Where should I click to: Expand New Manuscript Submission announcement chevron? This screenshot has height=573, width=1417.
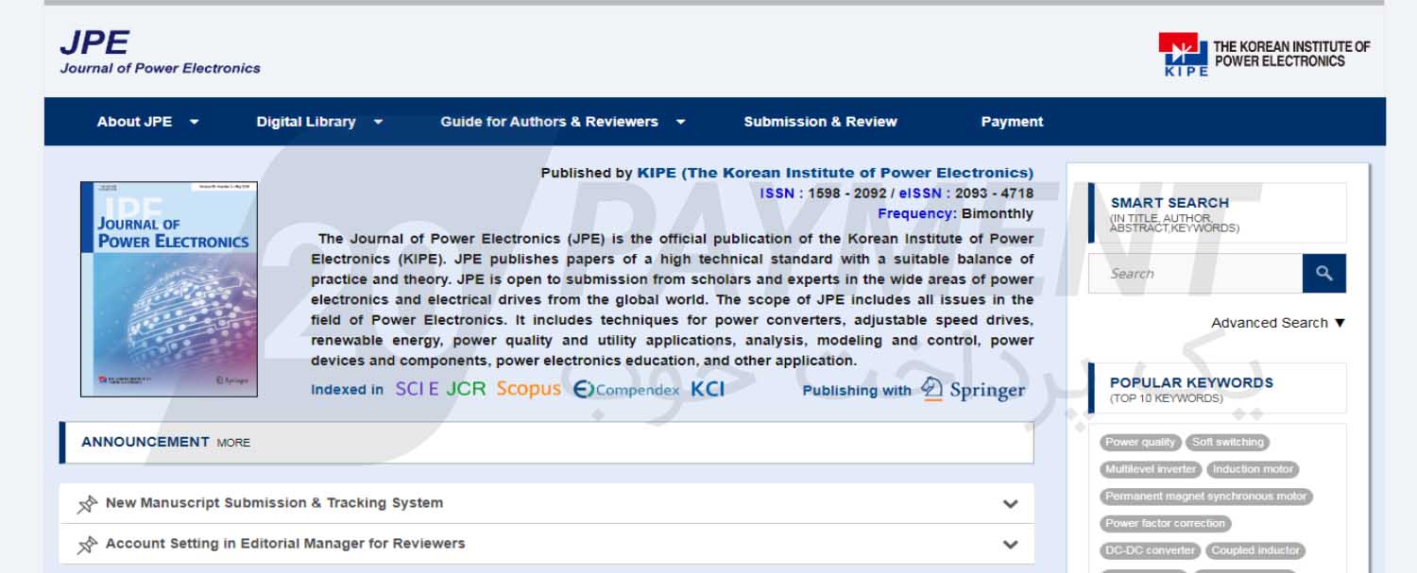point(1010,504)
